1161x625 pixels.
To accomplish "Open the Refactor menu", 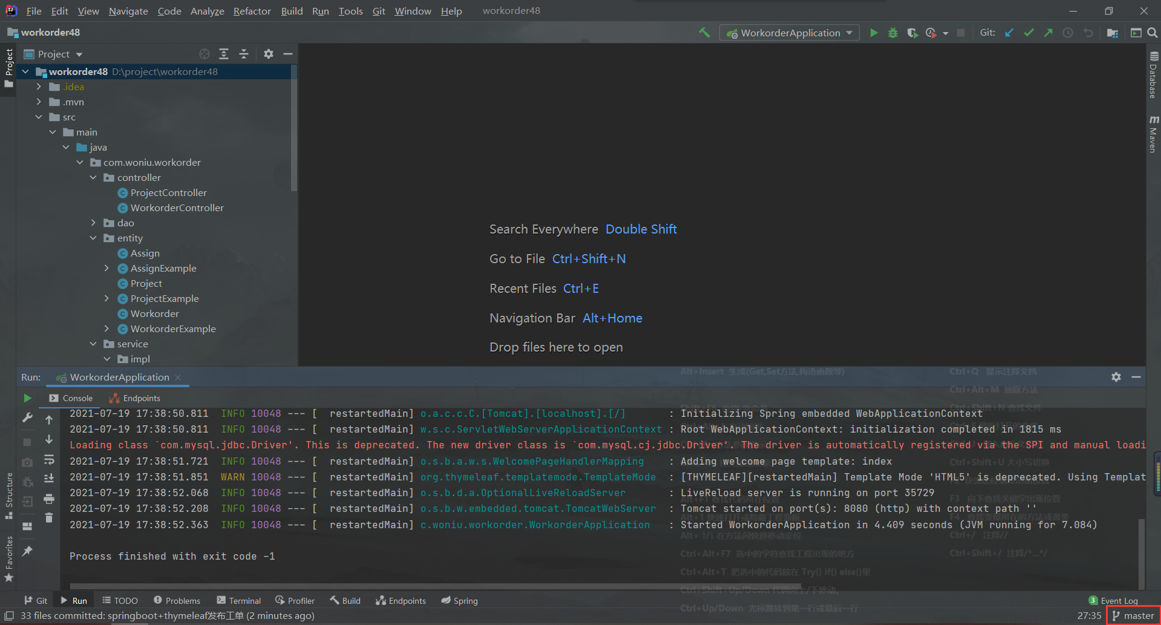I will (x=252, y=11).
